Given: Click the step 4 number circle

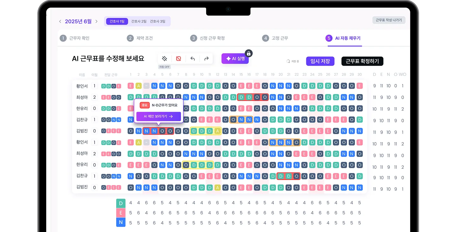Looking at the screenshot, I should tap(265, 38).
